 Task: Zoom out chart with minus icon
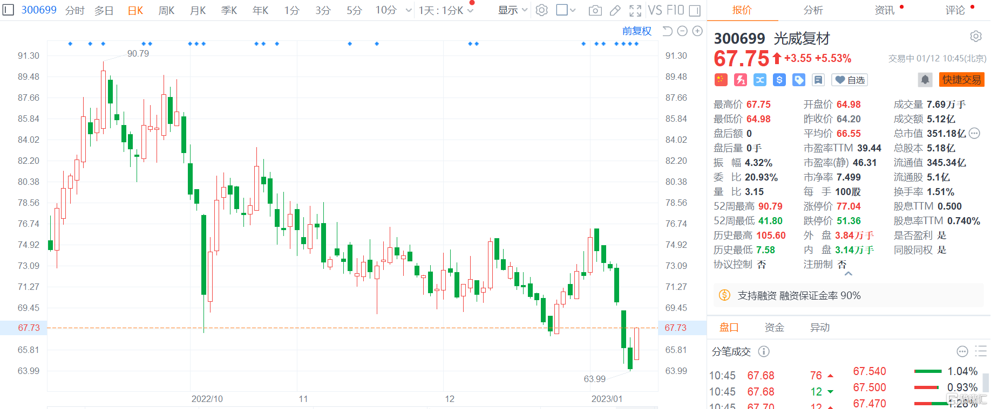click(682, 31)
